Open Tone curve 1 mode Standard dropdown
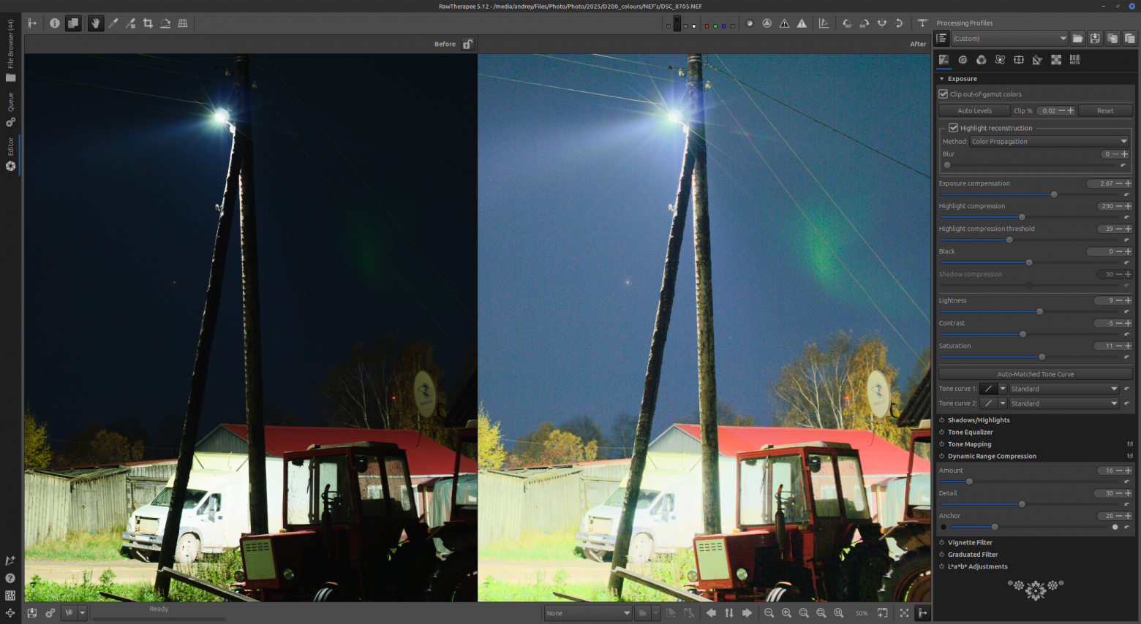 [x=1064, y=389]
